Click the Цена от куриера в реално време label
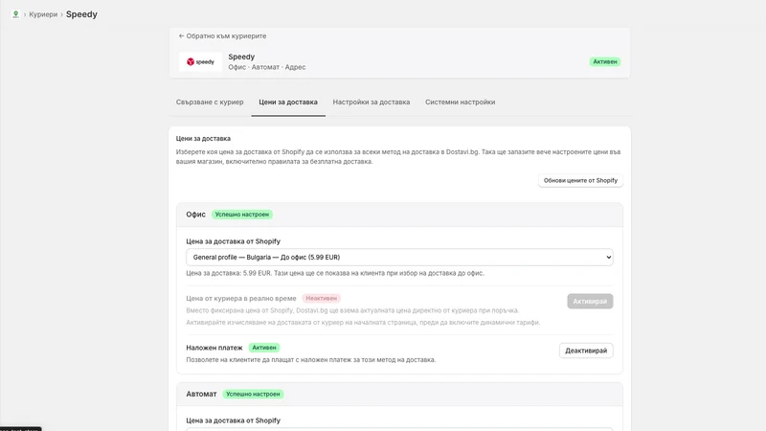This screenshot has width=766, height=431. 241,298
